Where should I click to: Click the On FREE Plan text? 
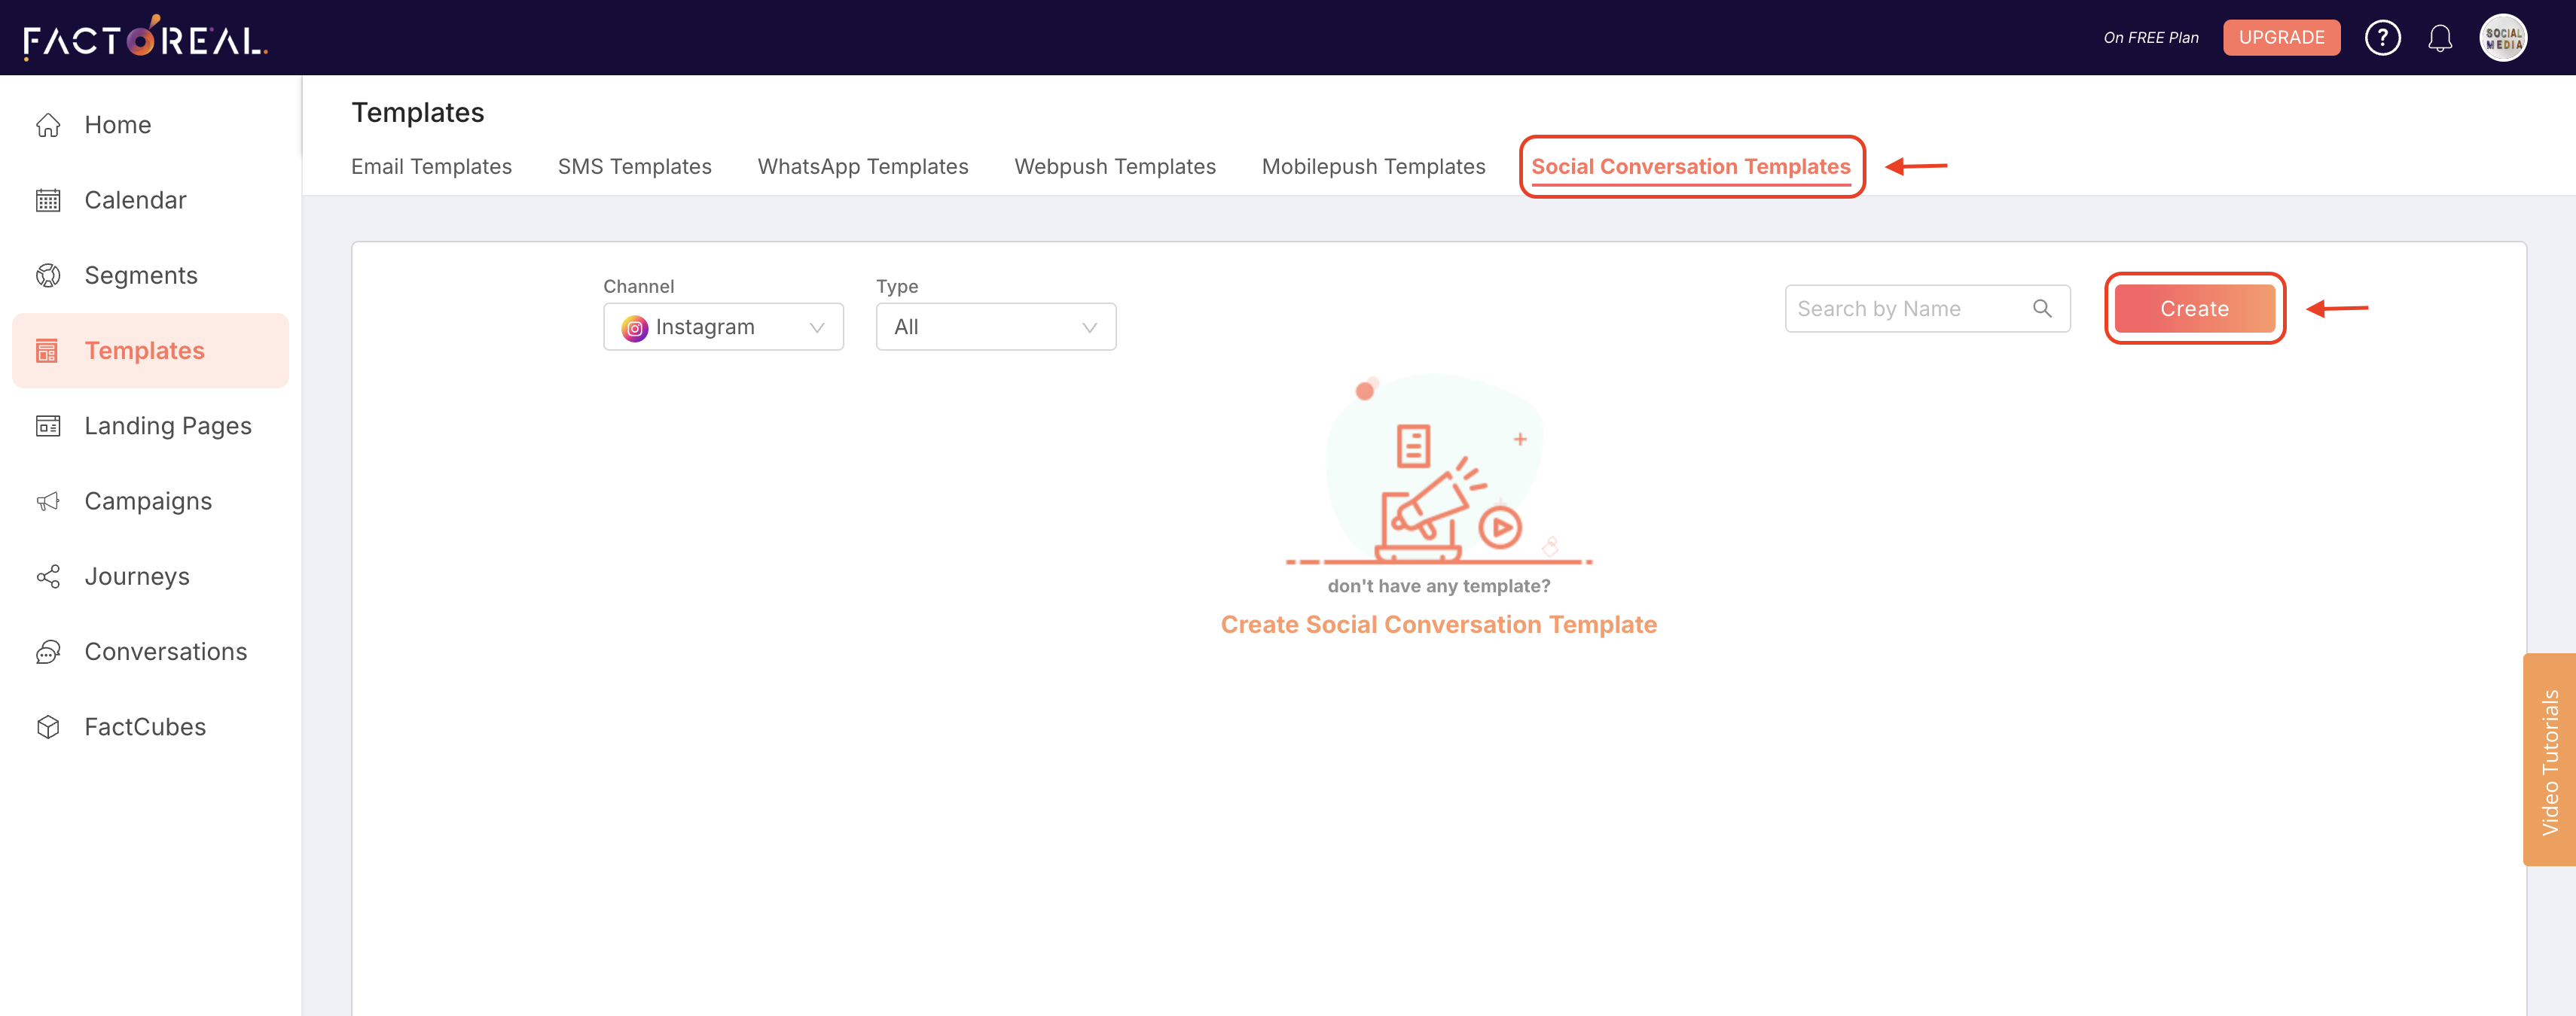(2150, 38)
